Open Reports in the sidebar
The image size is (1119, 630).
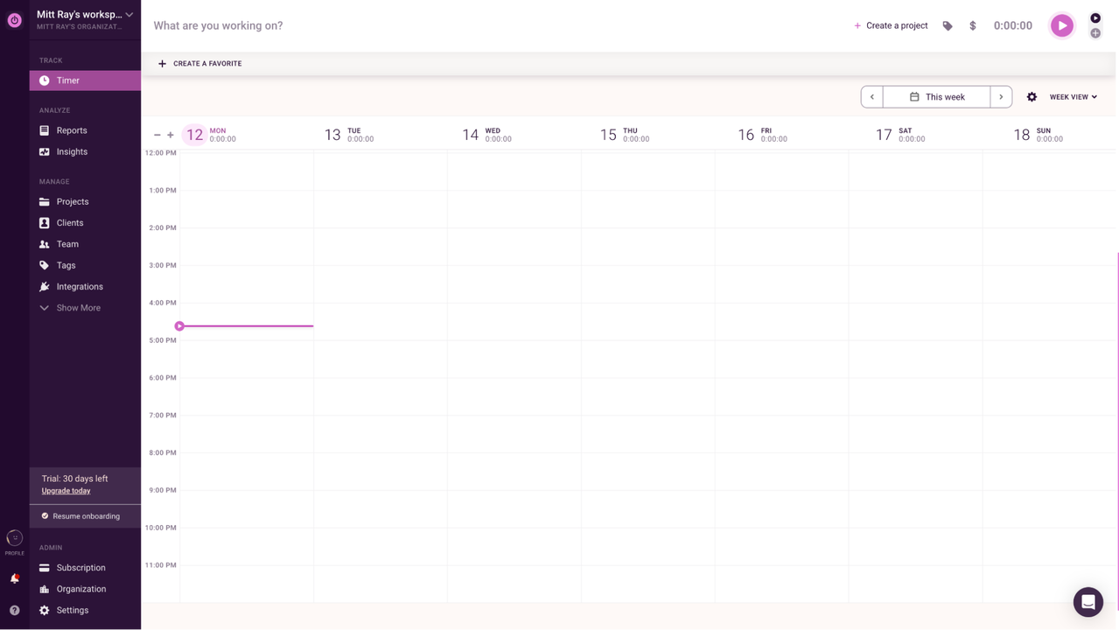(x=72, y=130)
